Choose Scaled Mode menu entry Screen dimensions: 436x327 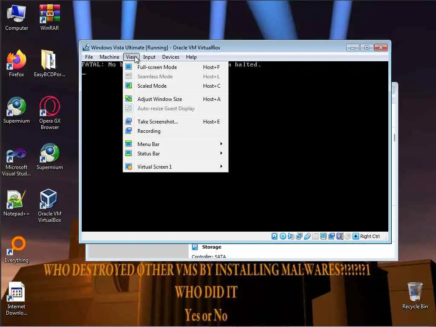click(176, 86)
